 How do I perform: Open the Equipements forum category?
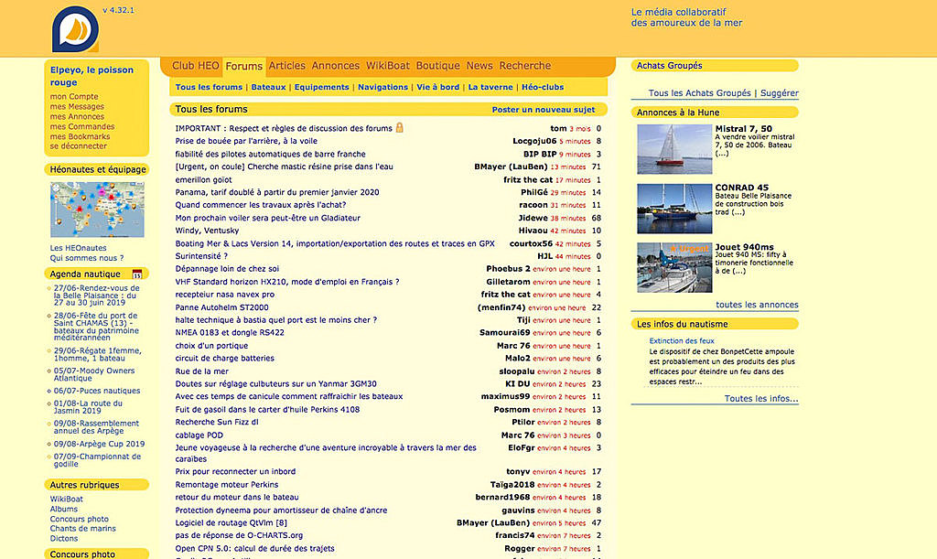pyautogui.click(x=321, y=87)
